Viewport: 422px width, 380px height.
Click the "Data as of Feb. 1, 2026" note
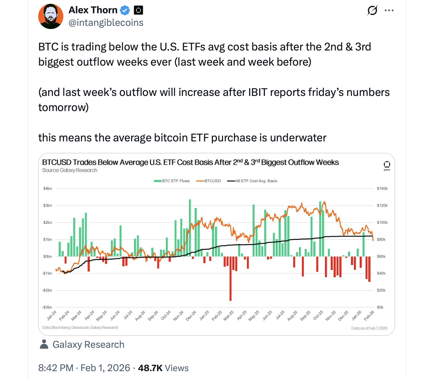pos(369,328)
